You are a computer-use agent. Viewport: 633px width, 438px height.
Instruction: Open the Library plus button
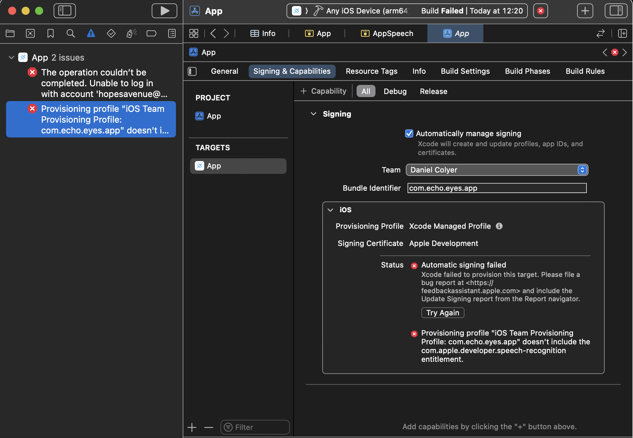click(x=585, y=11)
